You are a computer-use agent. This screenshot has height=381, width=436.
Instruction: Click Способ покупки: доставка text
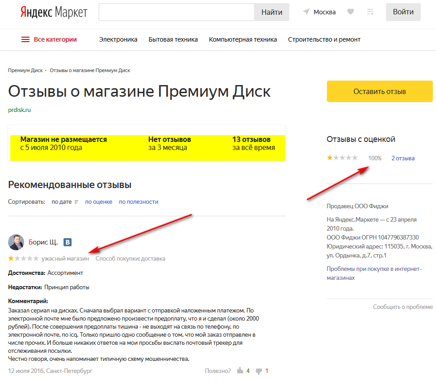[131, 258]
